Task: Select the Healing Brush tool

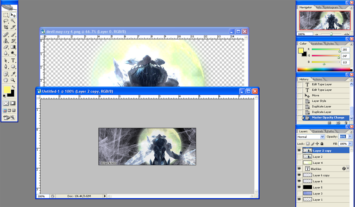Action: [x=6, y=35]
